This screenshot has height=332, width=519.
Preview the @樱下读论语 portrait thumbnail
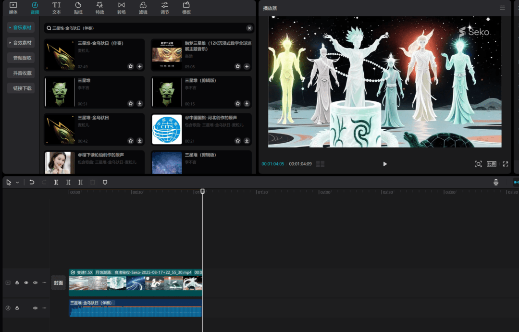point(60,162)
